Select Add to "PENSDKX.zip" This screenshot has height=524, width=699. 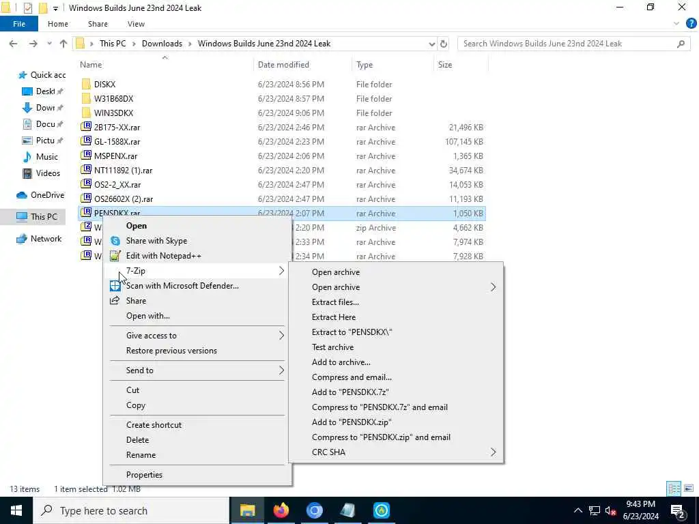pyautogui.click(x=352, y=422)
